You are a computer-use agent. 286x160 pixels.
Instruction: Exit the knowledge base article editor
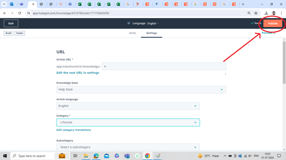[11, 24]
